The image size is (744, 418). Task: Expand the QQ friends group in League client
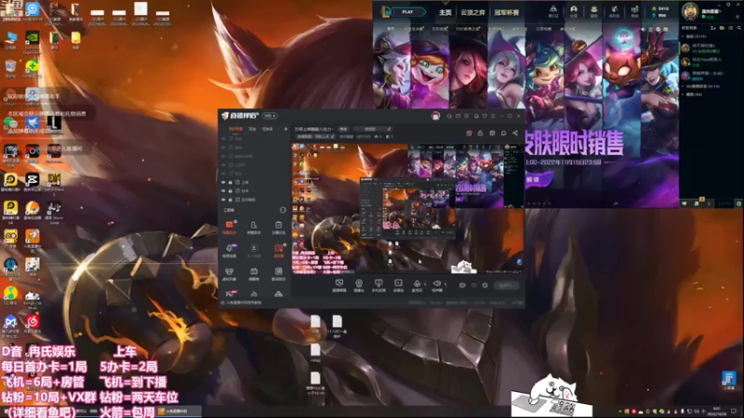tap(684, 86)
